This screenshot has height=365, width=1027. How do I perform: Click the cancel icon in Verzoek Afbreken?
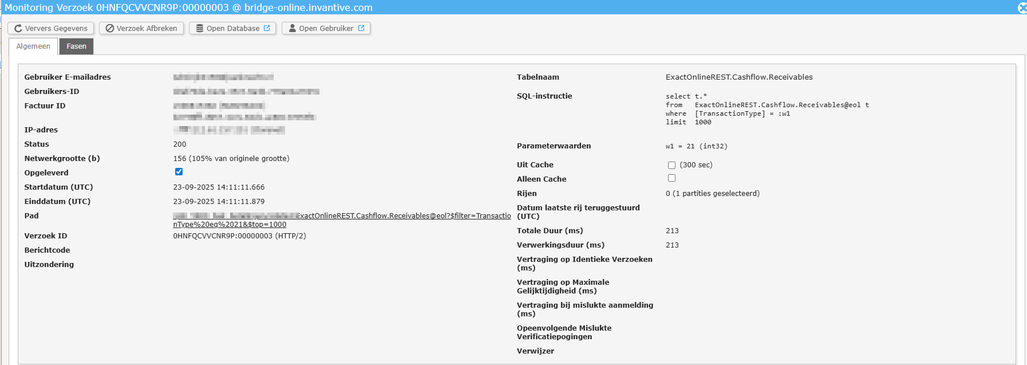pyautogui.click(x=110, y=29)
